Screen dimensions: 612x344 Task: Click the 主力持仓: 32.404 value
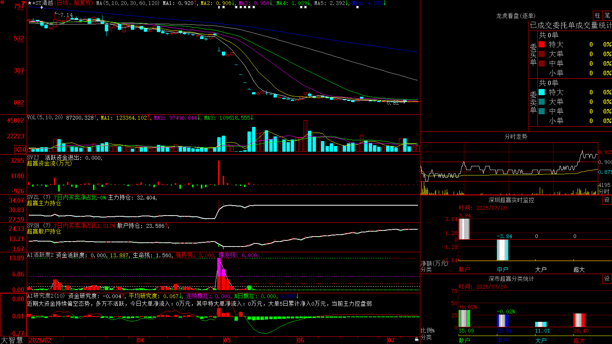pos(132,198)
